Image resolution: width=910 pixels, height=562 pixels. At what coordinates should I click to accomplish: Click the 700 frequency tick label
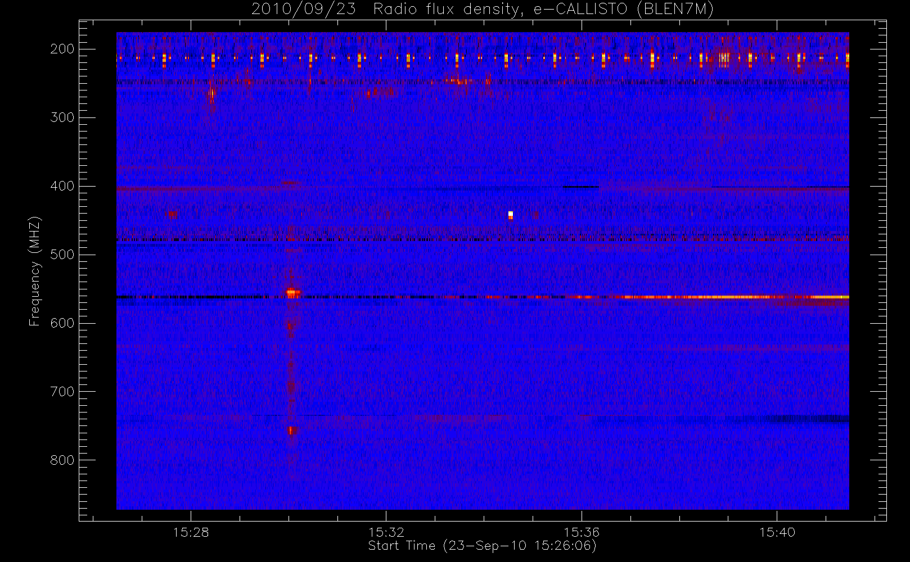pyautogui.click(x=62, y=392)
